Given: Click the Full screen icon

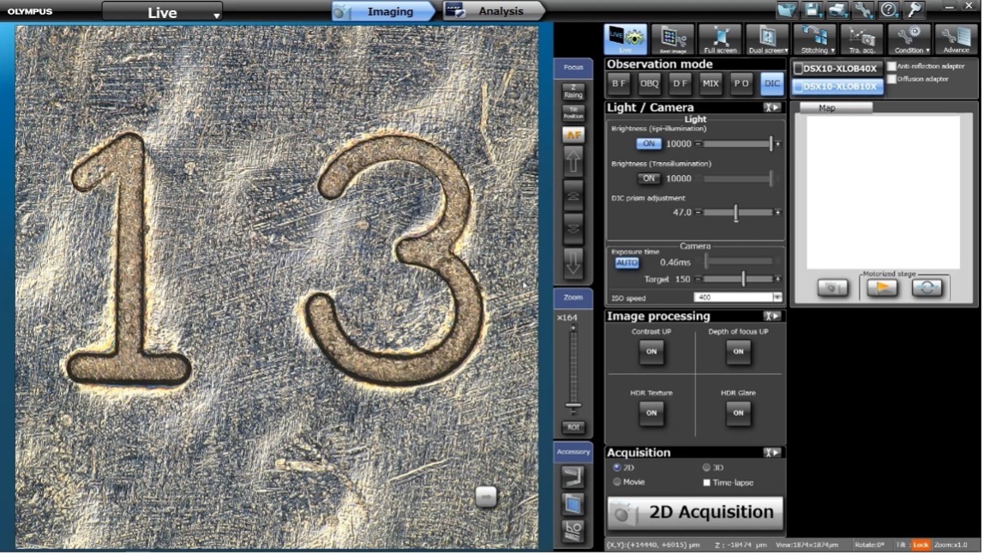Looking at the screenshot, I should point(720,39).
